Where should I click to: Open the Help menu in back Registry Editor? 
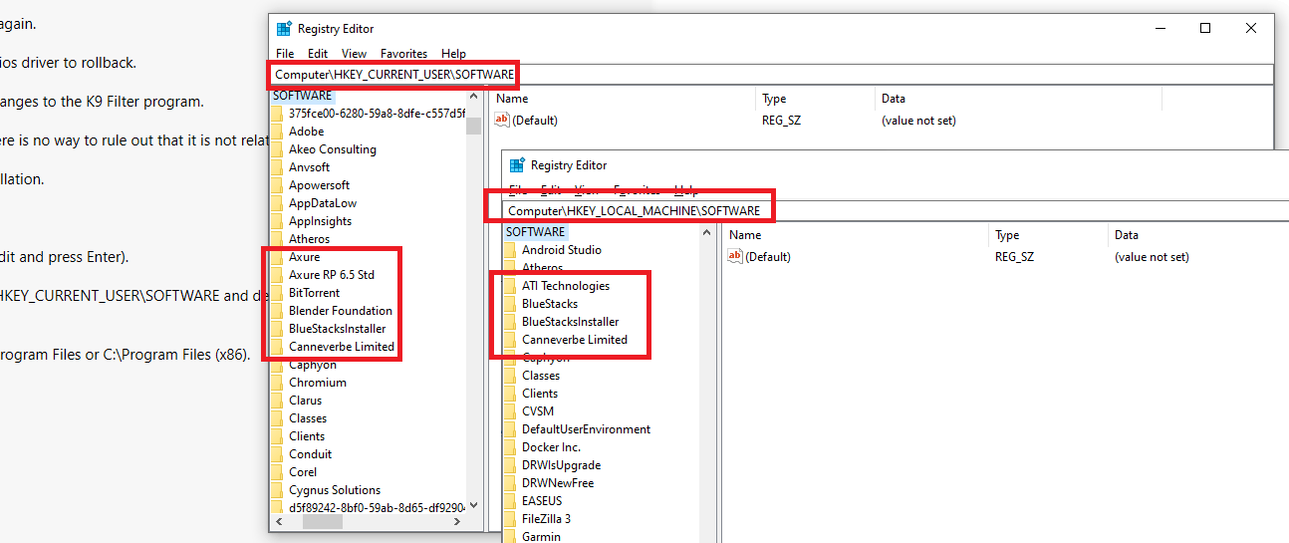[453, 54]
